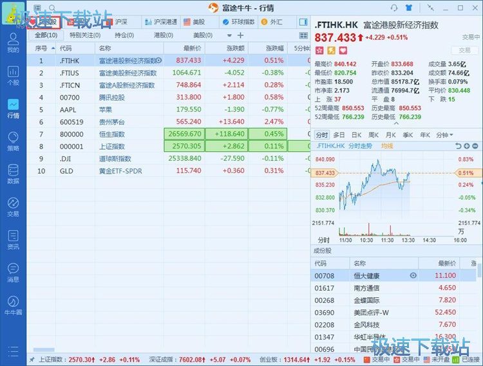The height and width of the screenshot is (366, 483).
Task: Add a new watchlist group with plus
Action: click(x=241, y=35)
